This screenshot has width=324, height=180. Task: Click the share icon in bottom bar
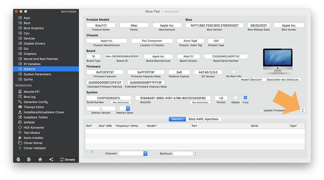point(51,159)
